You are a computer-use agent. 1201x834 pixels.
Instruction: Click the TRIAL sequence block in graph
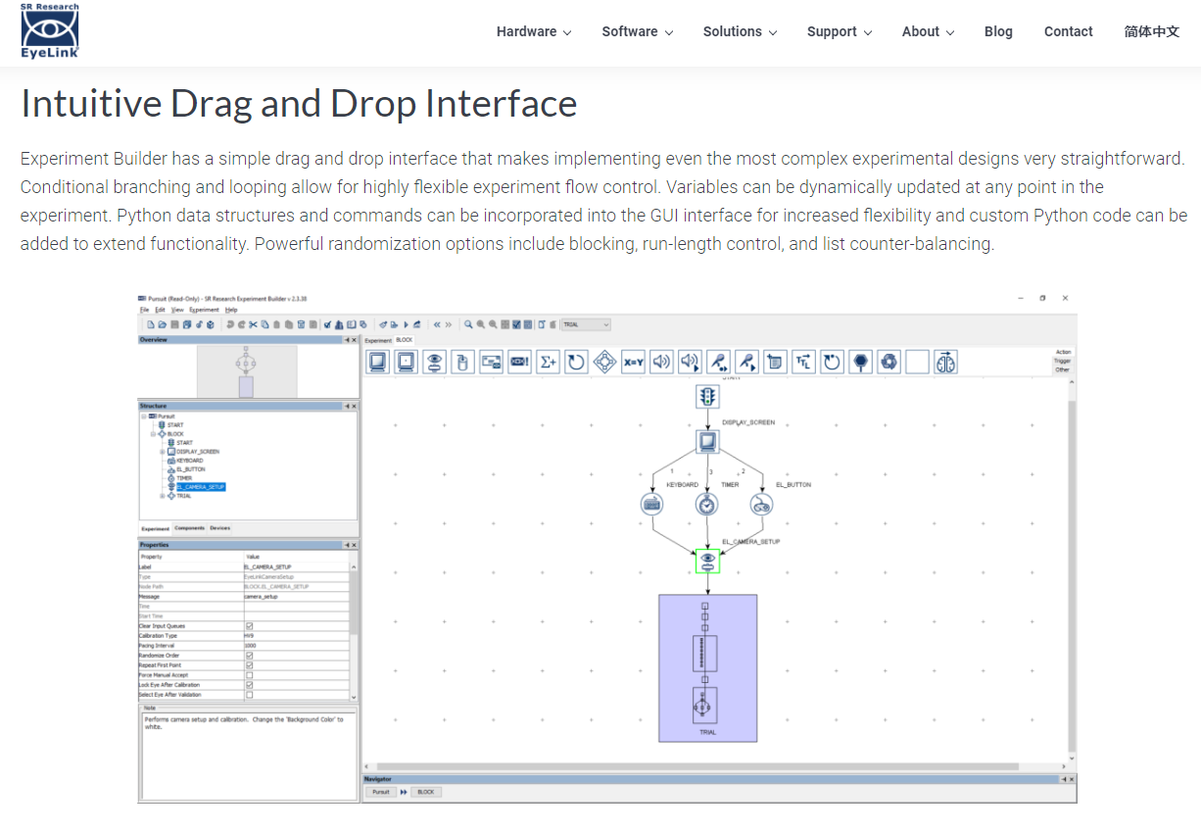click(708, 667)
